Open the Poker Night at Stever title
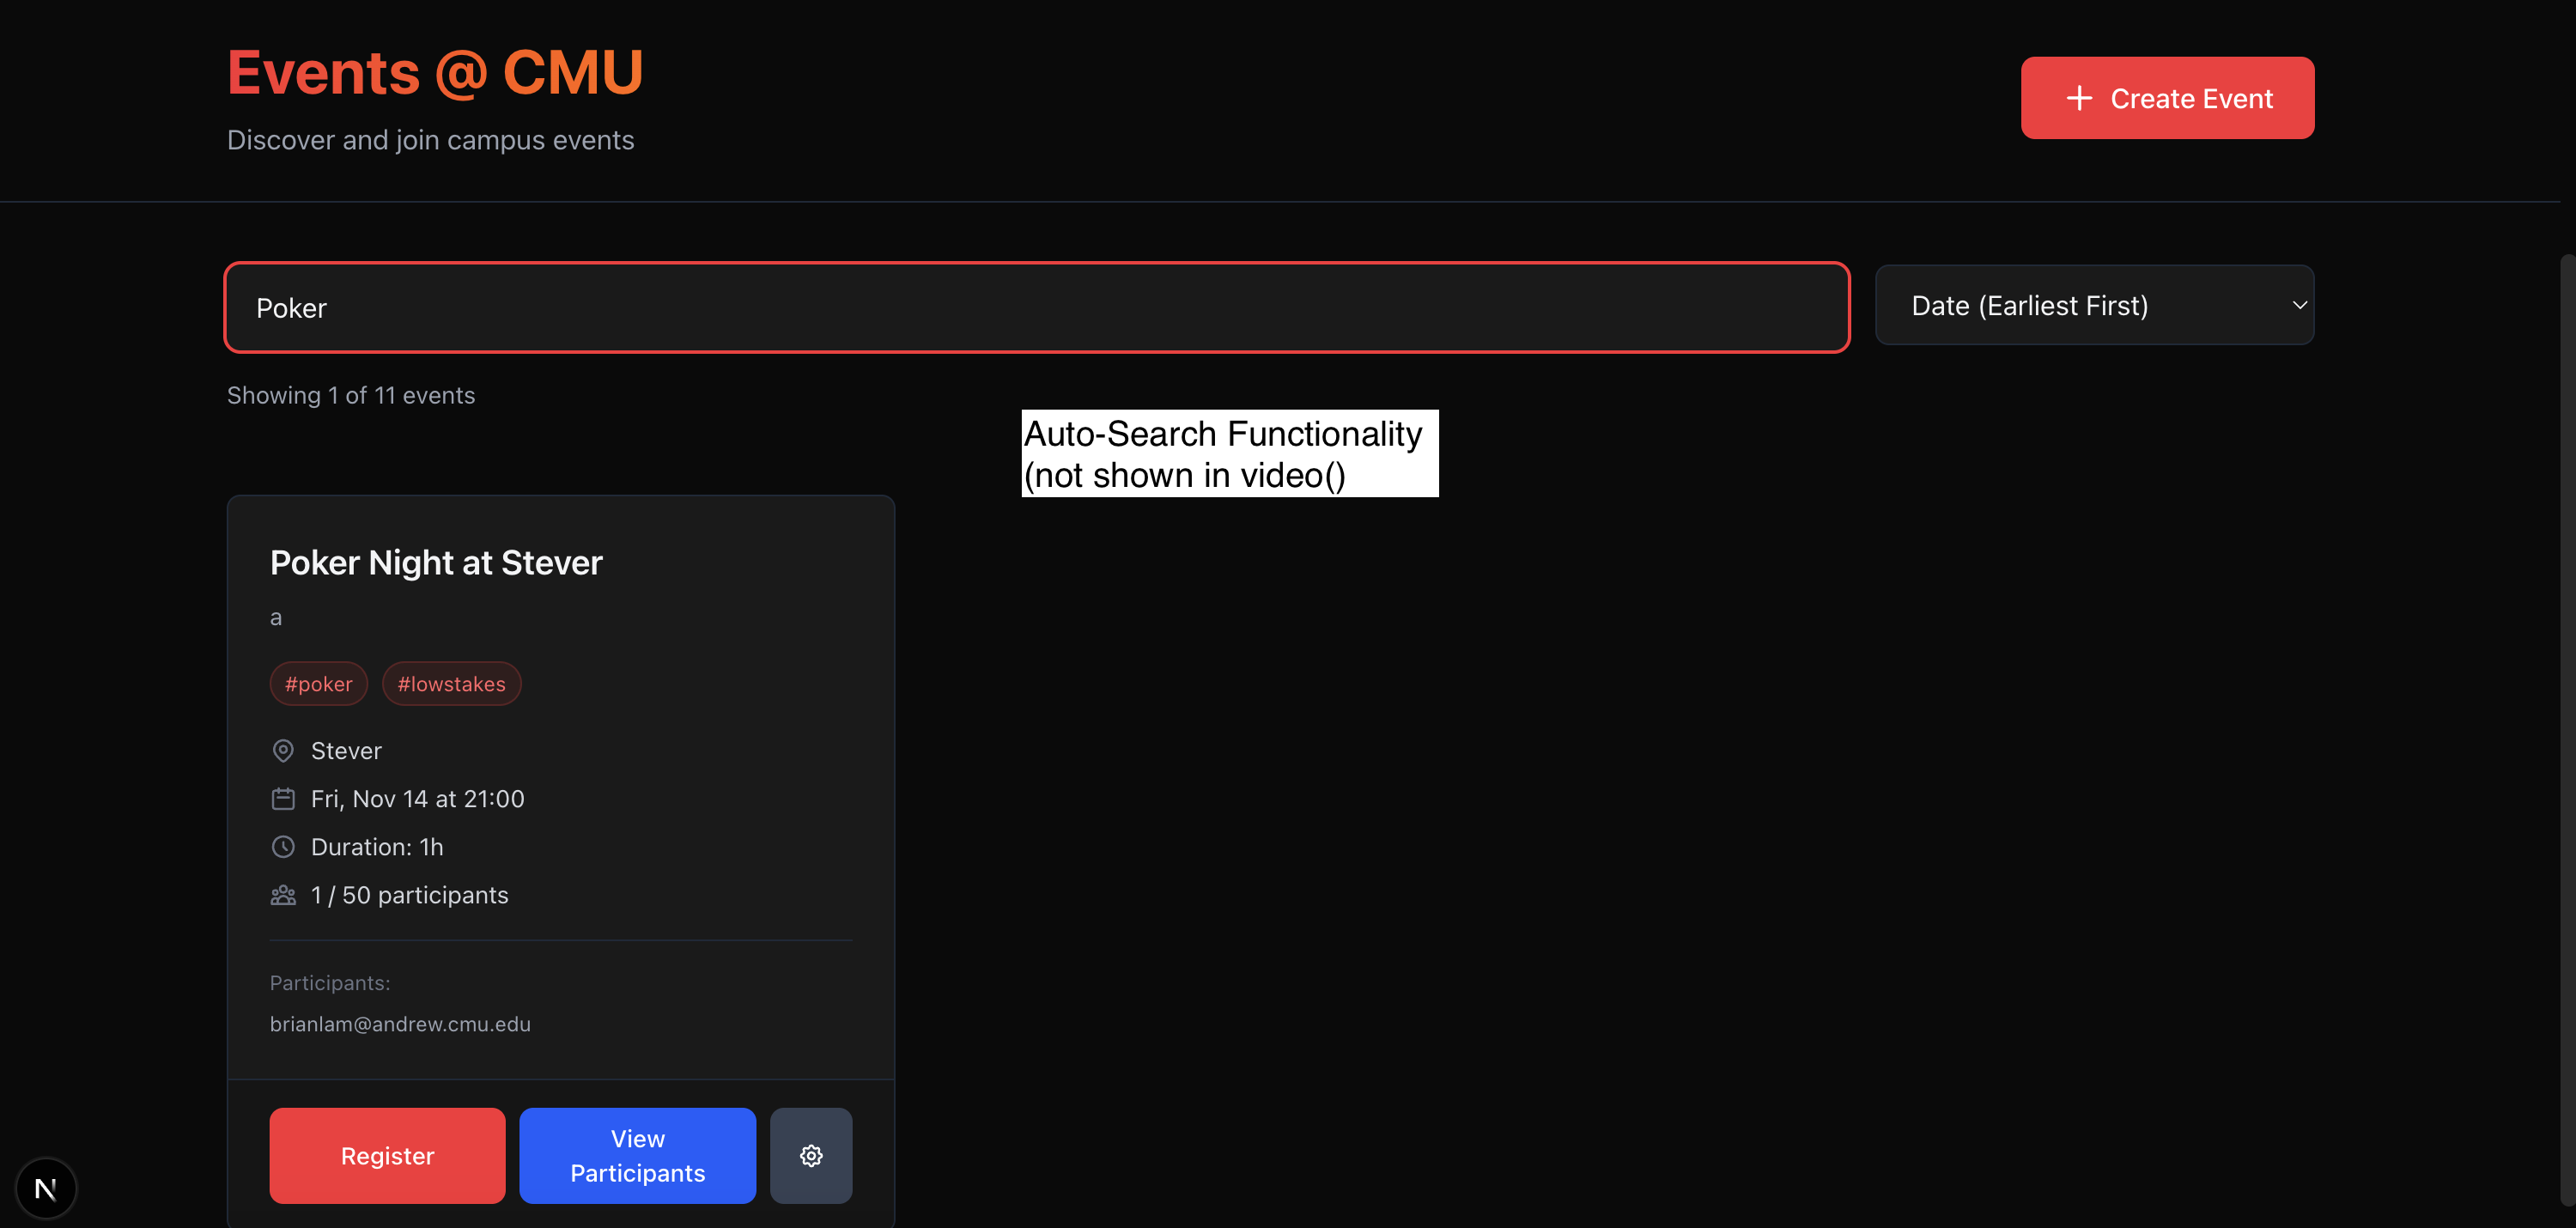The height and width of the screenshot is (1228, 2576). click(436, 563)
